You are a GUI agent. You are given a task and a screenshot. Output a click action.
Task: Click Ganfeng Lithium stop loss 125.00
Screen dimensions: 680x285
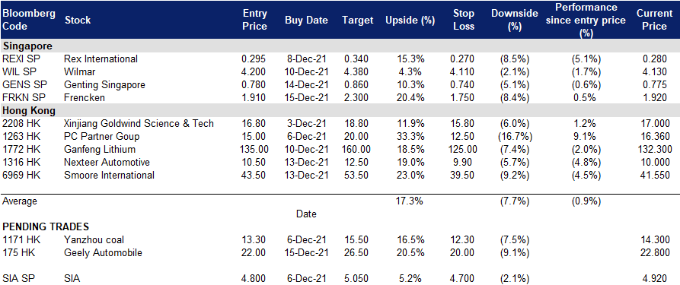463,150
